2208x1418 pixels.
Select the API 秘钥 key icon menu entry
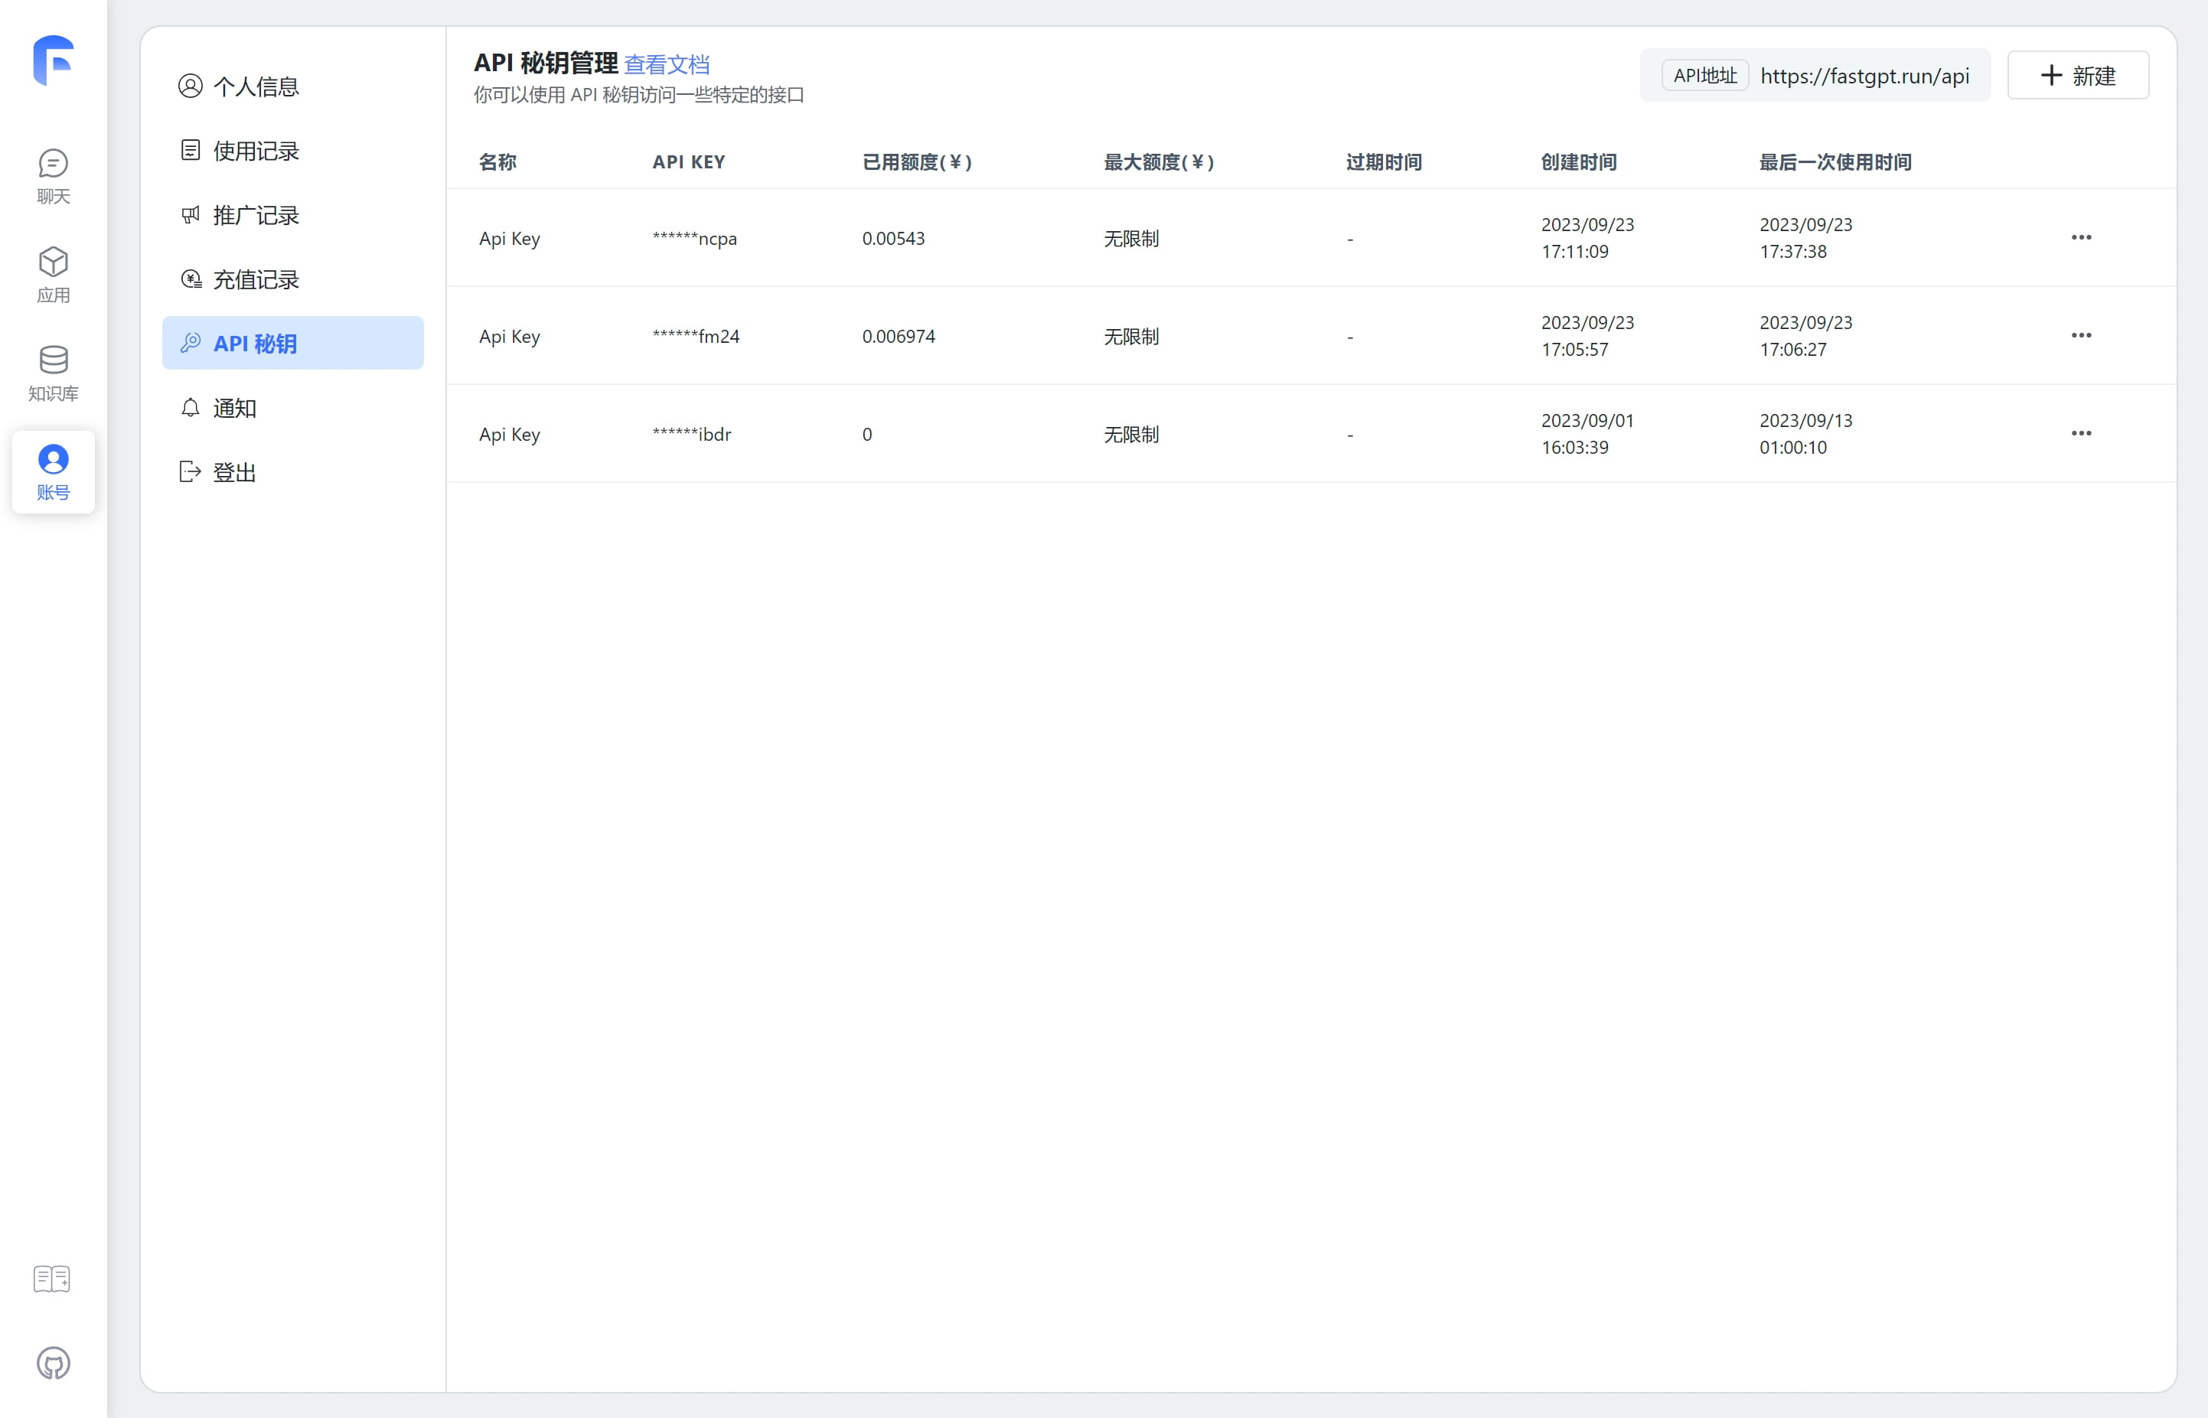(x=191, y=343)
